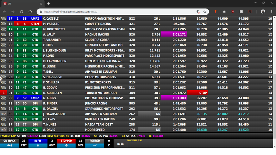Click J. Hawksworth's cyan 36.135 sector time
This screenshot has width=276, height=155.
tap(201, 114)
